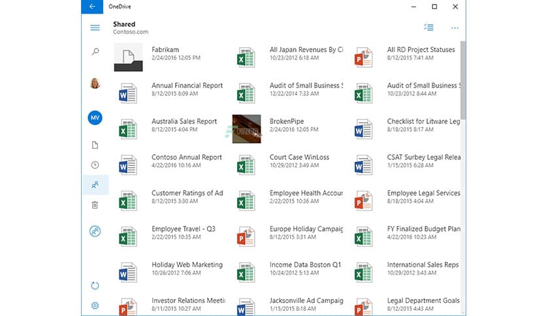Open Investor Relations Meeting PowerPoint icon
Screen dimensions: 546x316
(x=128, y=306)
